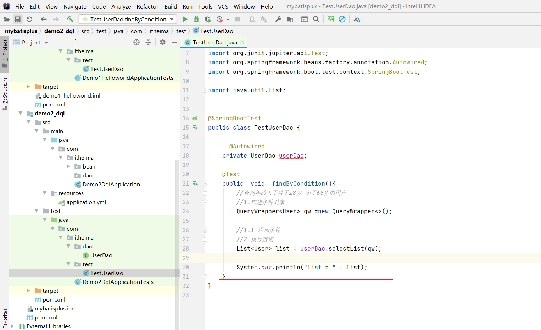
Task: Open the TestUserDao.findByCondition run configuration dropdown
Action: tap(128, 19)
